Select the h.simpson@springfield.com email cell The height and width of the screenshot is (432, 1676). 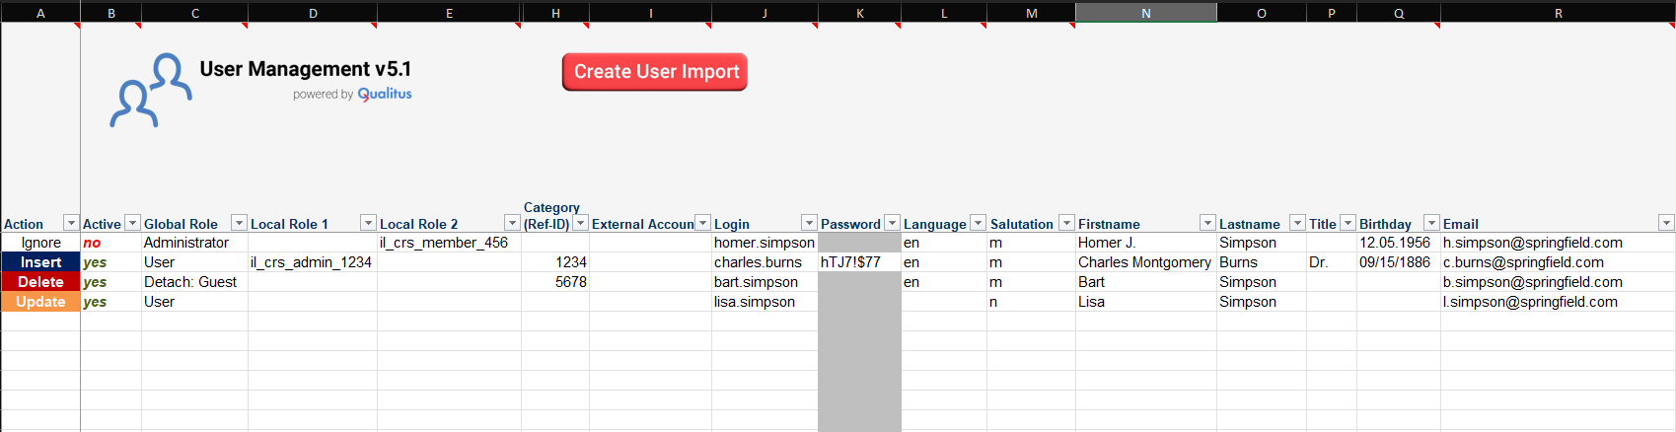coord(1532,243)
